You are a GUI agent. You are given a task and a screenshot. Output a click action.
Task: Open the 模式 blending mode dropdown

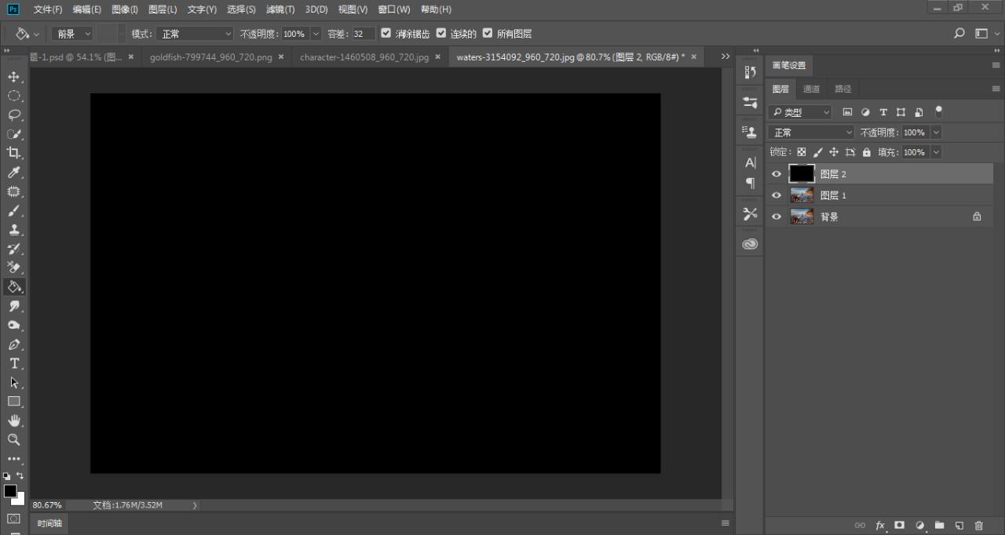click(x=195, y=34)
